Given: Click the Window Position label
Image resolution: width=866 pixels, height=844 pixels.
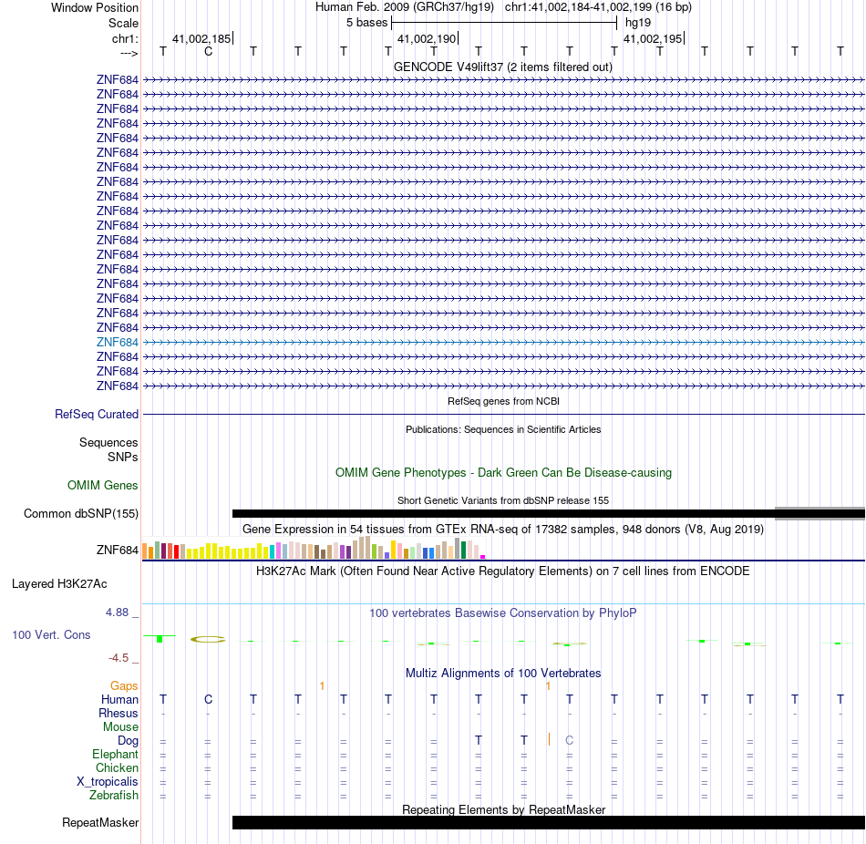Looking at the screenshot, I should coord(95,7).
